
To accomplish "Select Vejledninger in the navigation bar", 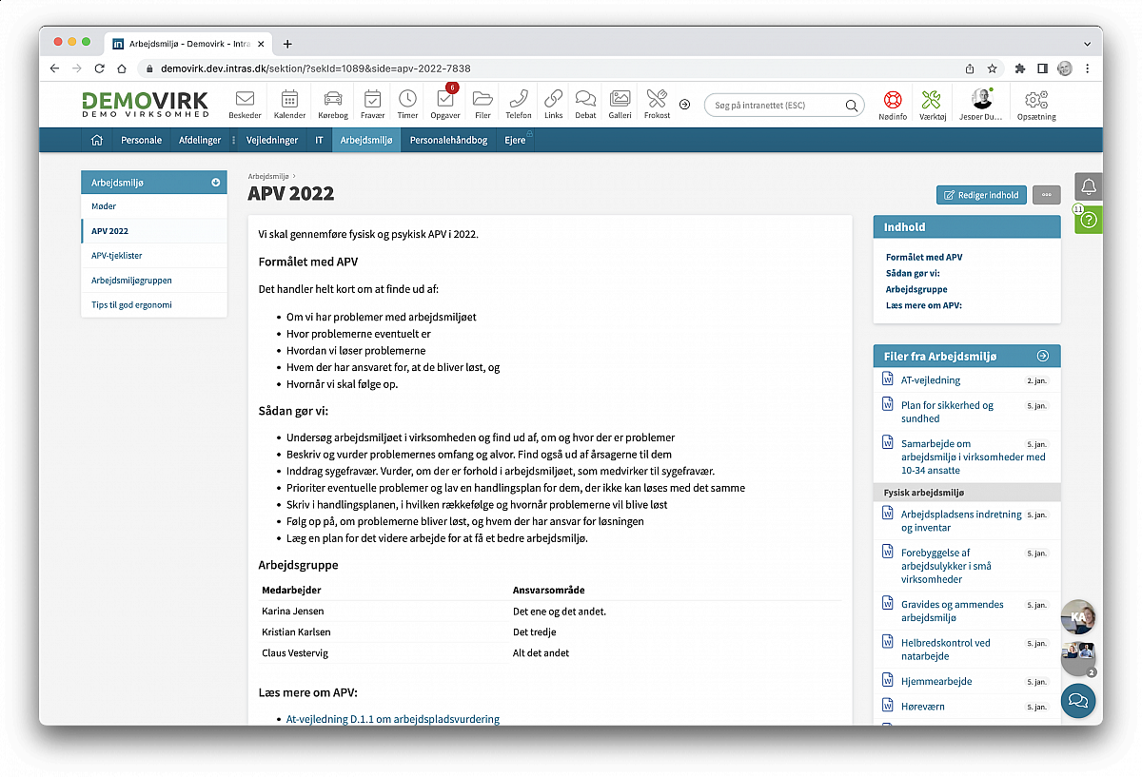I will [272, 140].
